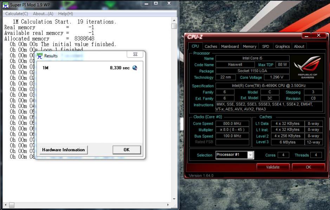Open the Help(H) menu in Super PI
This screenshot has width=330, height=210.
[66, 14]
